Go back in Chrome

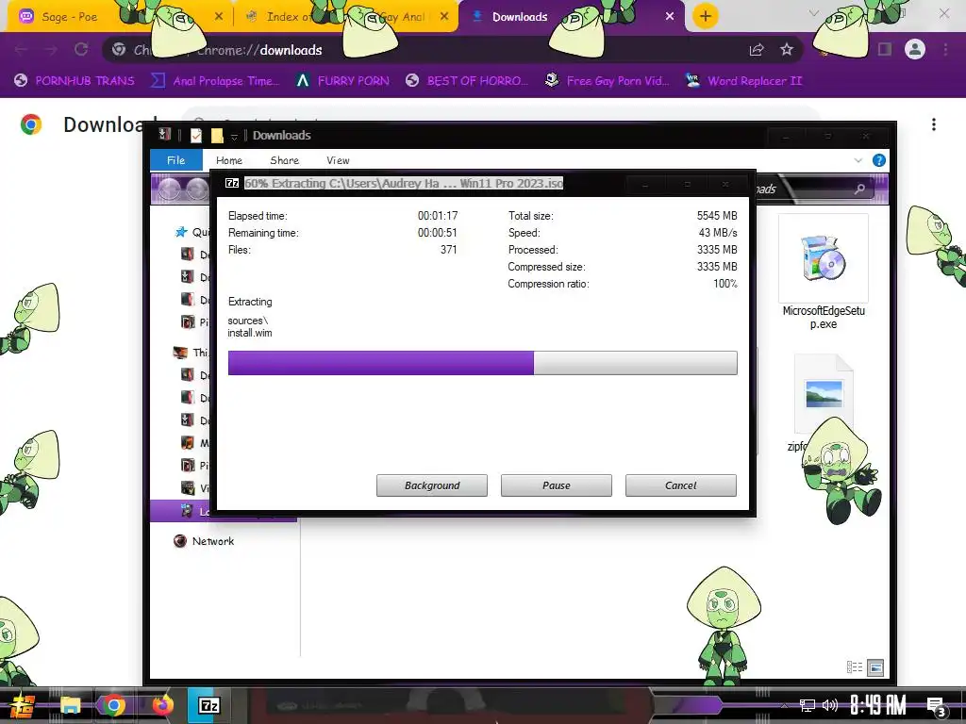tap(21, 50)
